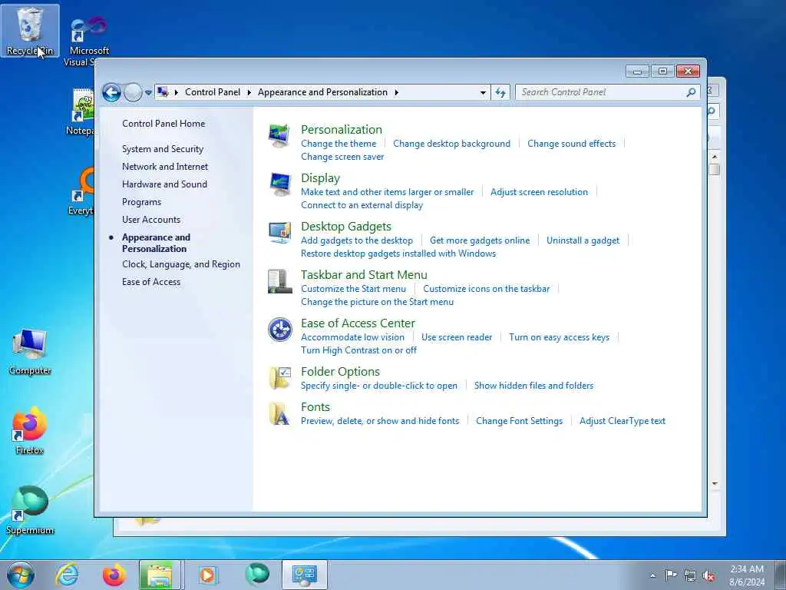This screenshot has height=590, width=786.
Task: Click Change Font Settings link
Action: (x=520, y=421)
